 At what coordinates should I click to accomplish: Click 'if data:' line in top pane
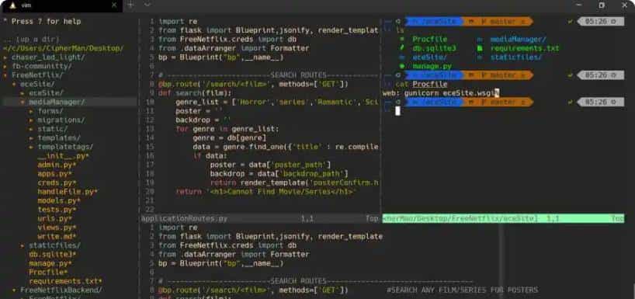tap(210, 155)
